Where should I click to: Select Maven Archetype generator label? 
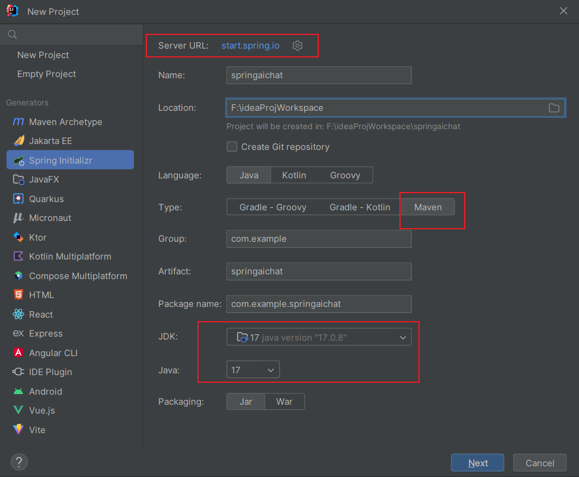[x=66, y=122]
